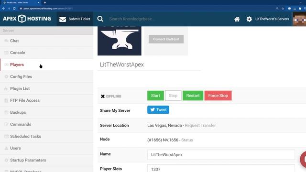Viewport: 306px width, 172px height.
Task: Click the Request Transfer link
Action: click(x=200, y=125)
